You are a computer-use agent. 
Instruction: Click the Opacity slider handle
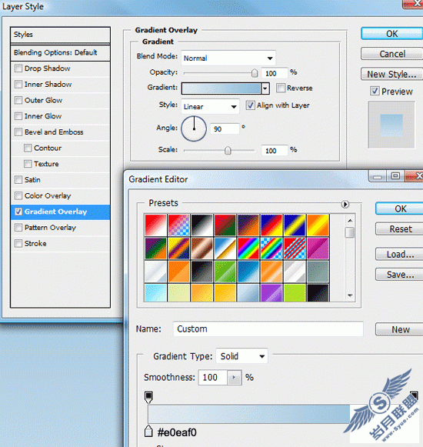click(x=255, y=73)
